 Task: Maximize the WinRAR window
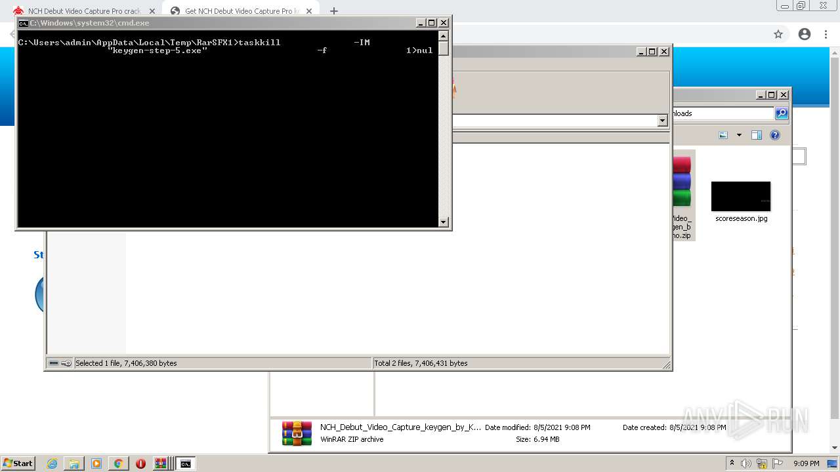tap(652, 52)
